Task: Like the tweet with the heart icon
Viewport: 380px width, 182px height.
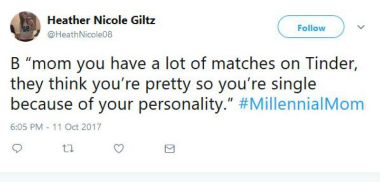Action: [x=119, y=149]
